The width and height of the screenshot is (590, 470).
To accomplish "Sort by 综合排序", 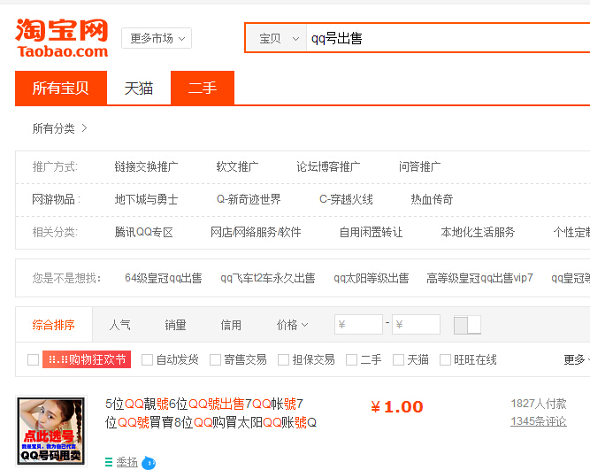I will tap(54, 325).
